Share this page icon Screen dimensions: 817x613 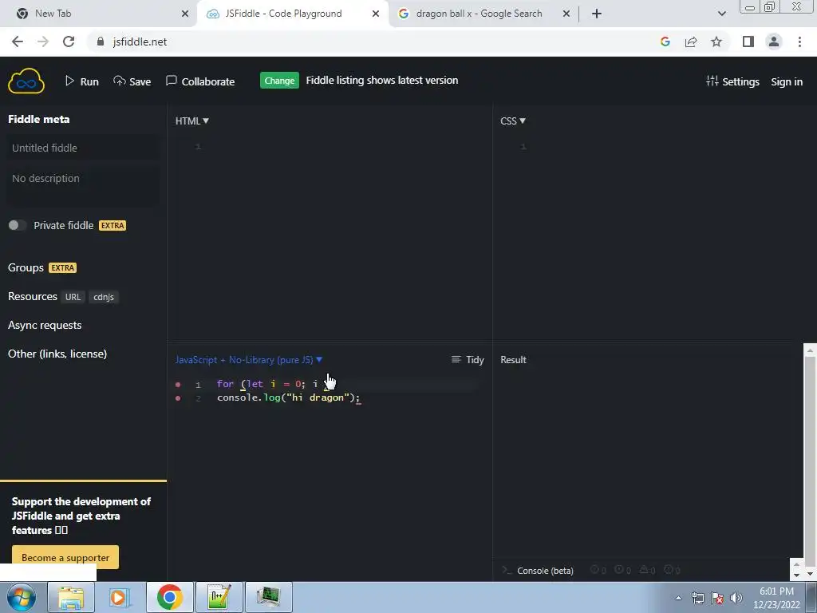pyautogui.click(x=691, y=42)
